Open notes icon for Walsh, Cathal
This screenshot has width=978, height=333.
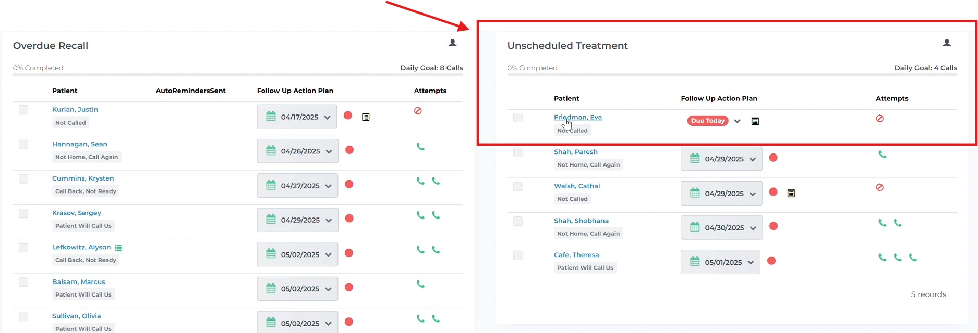click(x=791, y=194)
